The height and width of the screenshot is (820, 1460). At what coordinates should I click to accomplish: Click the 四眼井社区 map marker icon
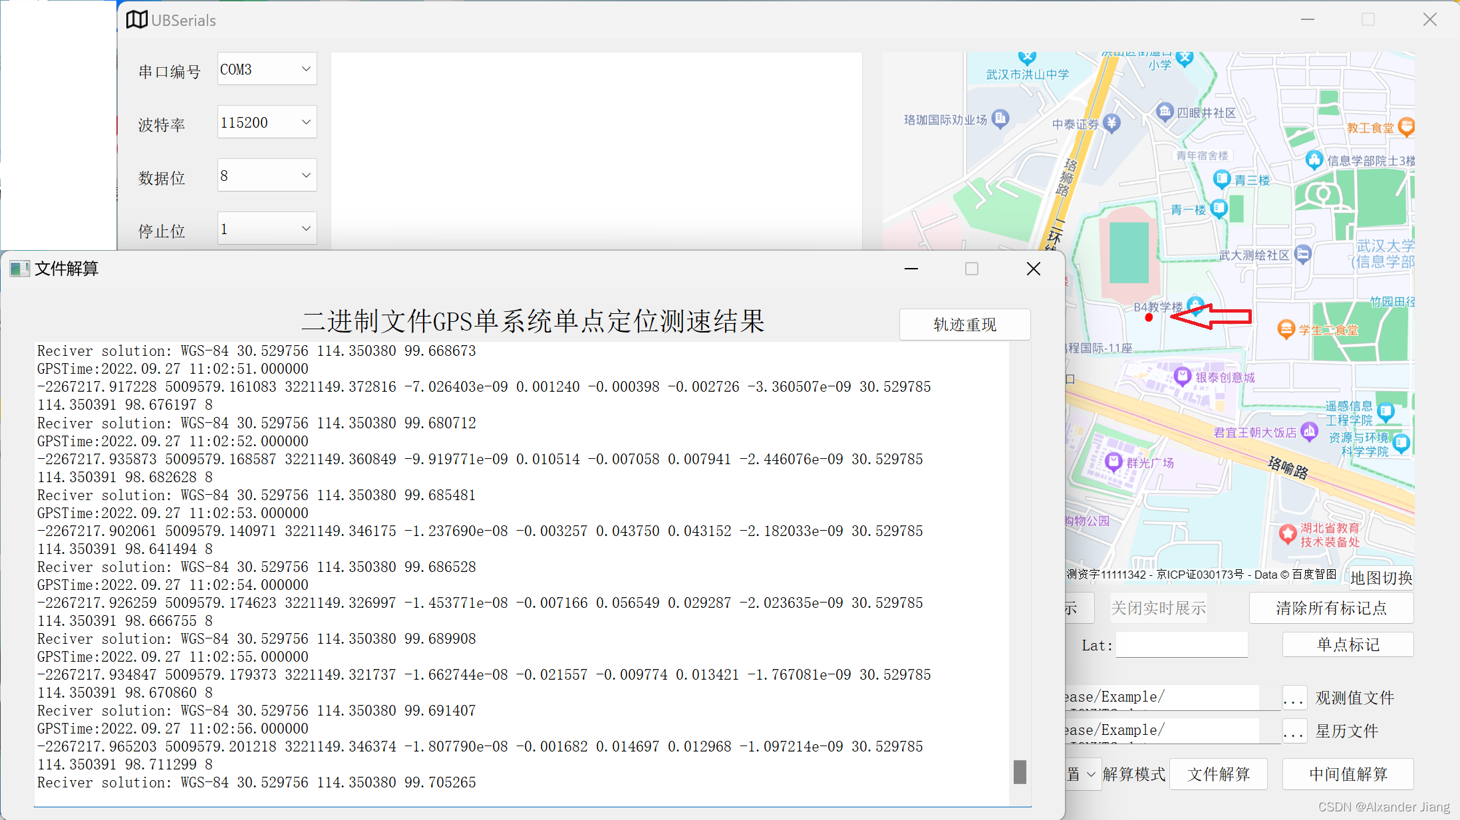point(1164,112)
